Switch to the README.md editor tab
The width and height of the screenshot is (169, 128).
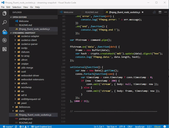pyautogui.click(x=91, y=12)
